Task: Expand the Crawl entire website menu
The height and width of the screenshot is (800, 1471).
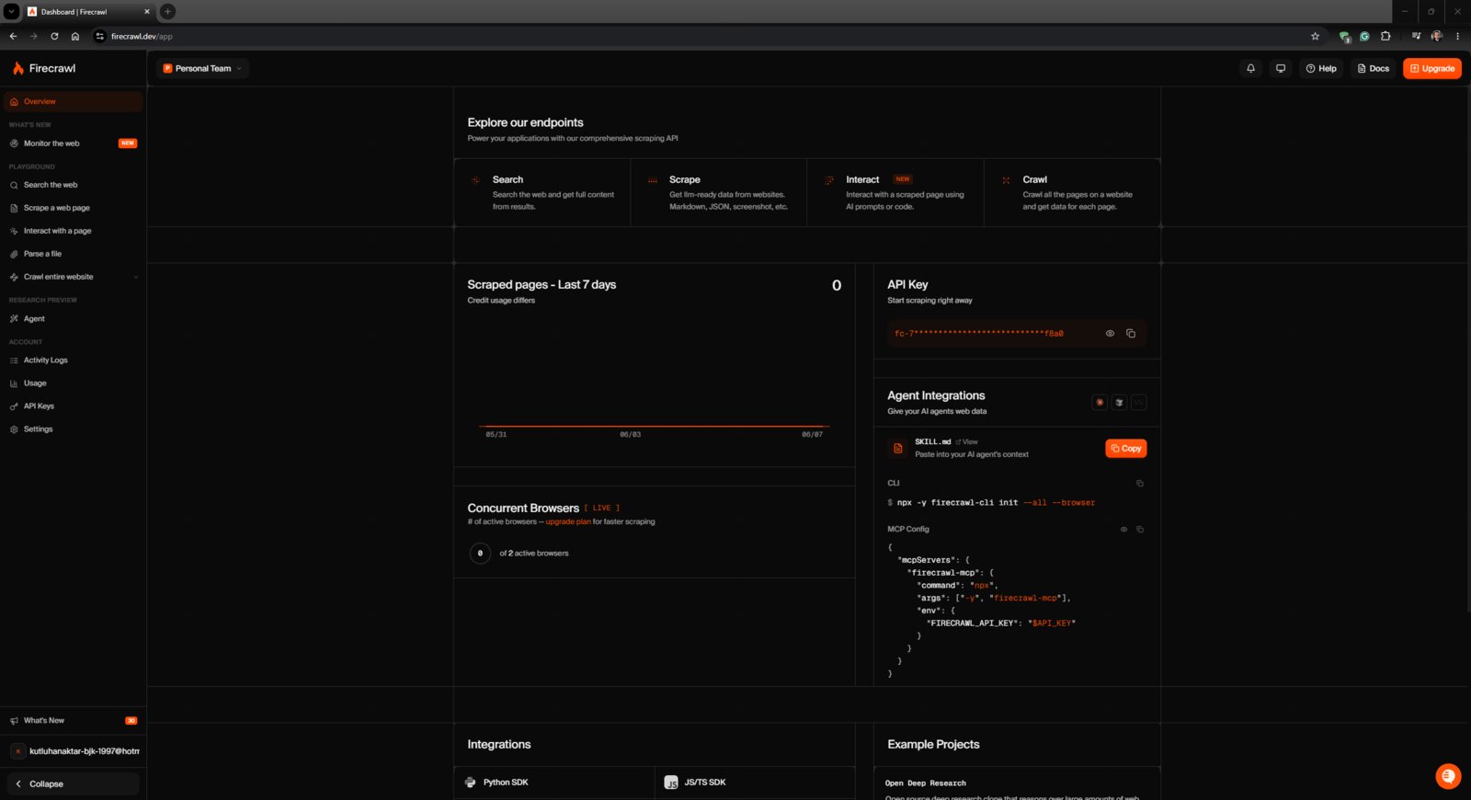Action: tap(73, 277)
